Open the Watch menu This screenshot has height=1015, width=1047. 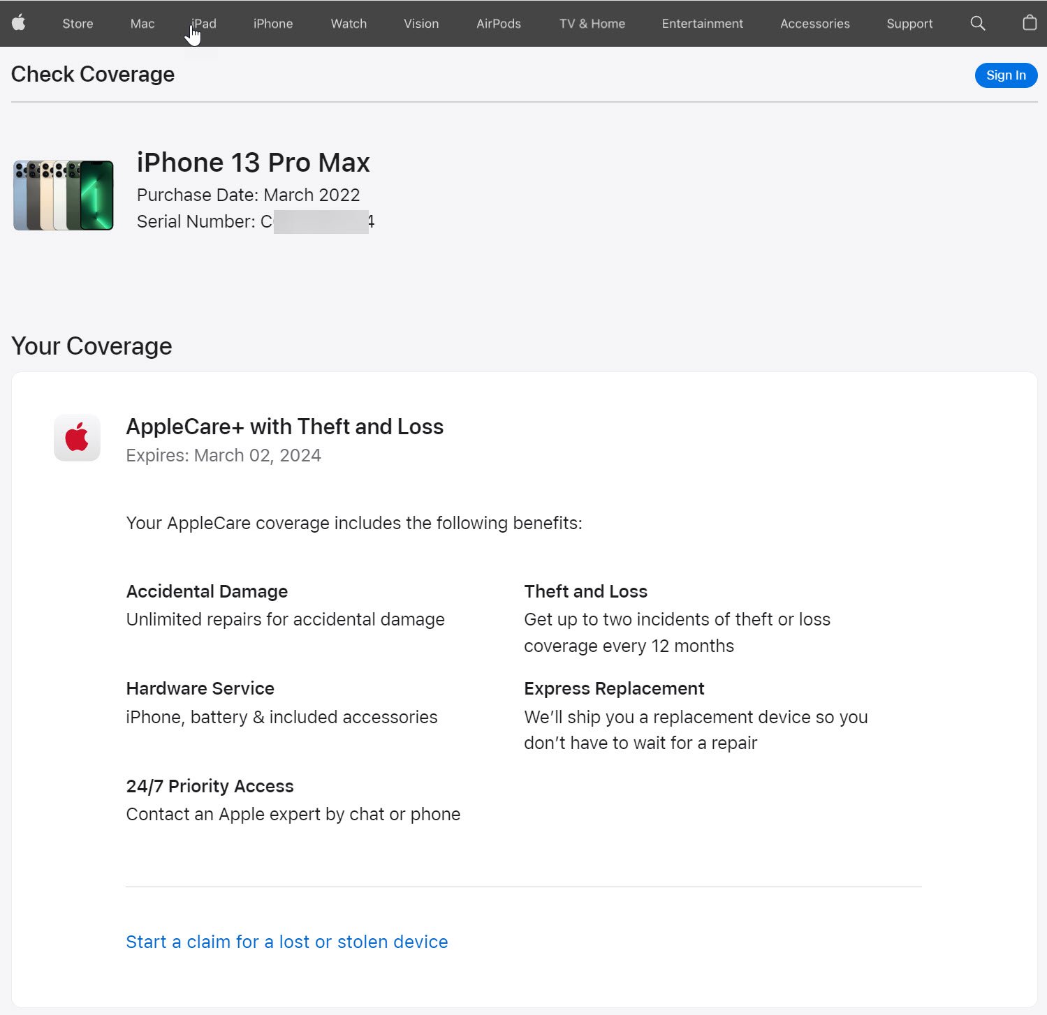click(349, 24)
